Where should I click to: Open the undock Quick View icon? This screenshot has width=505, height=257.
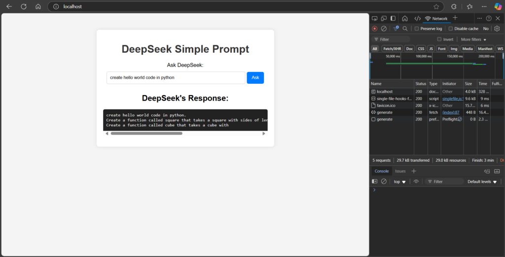pyautogui.click(x=487, y=171)
